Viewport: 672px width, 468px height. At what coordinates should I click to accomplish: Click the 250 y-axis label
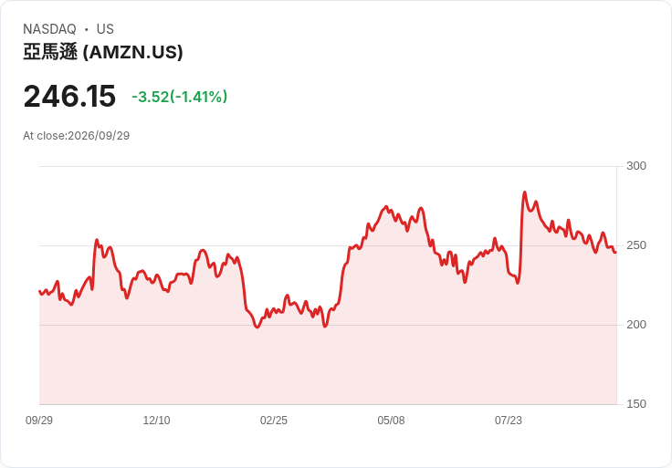tap(636, 245)
